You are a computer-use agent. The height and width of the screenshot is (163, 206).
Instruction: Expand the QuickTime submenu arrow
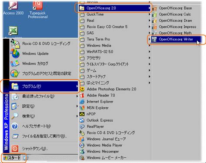click(149, 14)
